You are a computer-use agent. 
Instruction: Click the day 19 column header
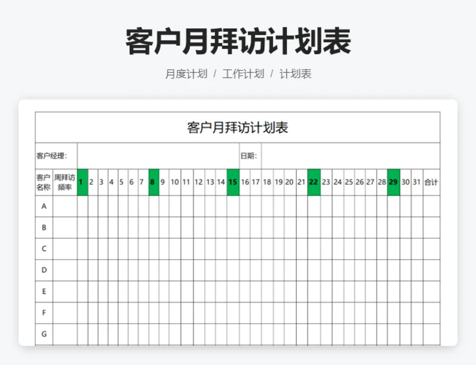tap(278, 182)
